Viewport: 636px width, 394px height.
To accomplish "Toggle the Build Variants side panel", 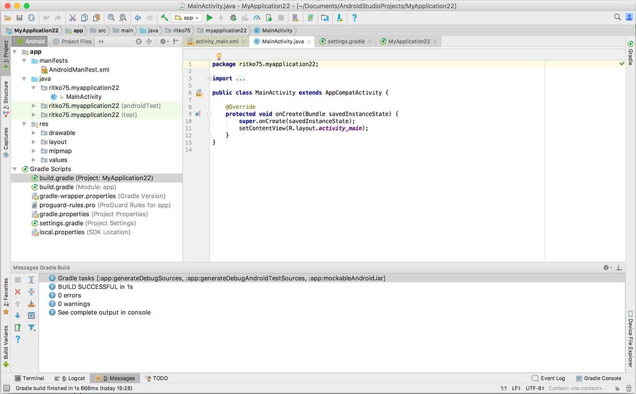I will (6, 346).
